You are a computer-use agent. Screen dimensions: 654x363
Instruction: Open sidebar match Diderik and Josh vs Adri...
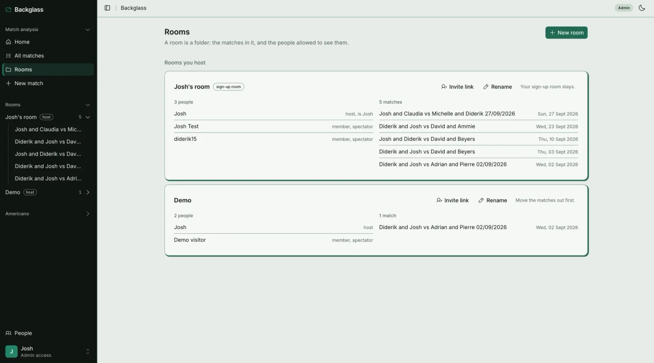(48, 178)
